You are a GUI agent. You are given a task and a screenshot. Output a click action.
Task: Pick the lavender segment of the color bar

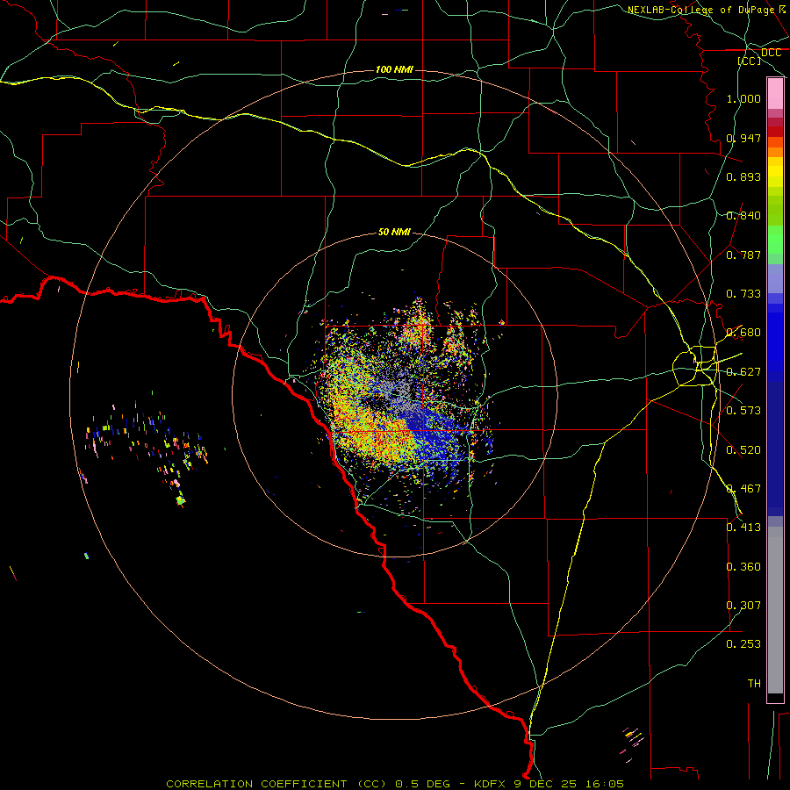click(x=775, y=278)
